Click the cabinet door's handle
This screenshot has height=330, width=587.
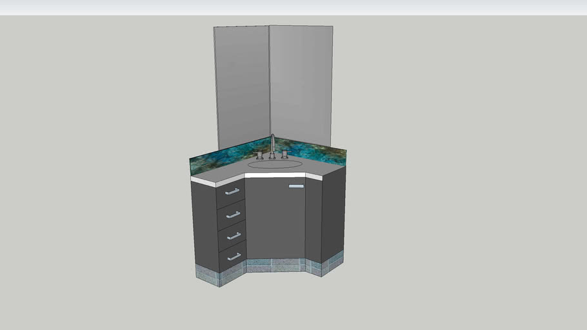click(296, 186)
